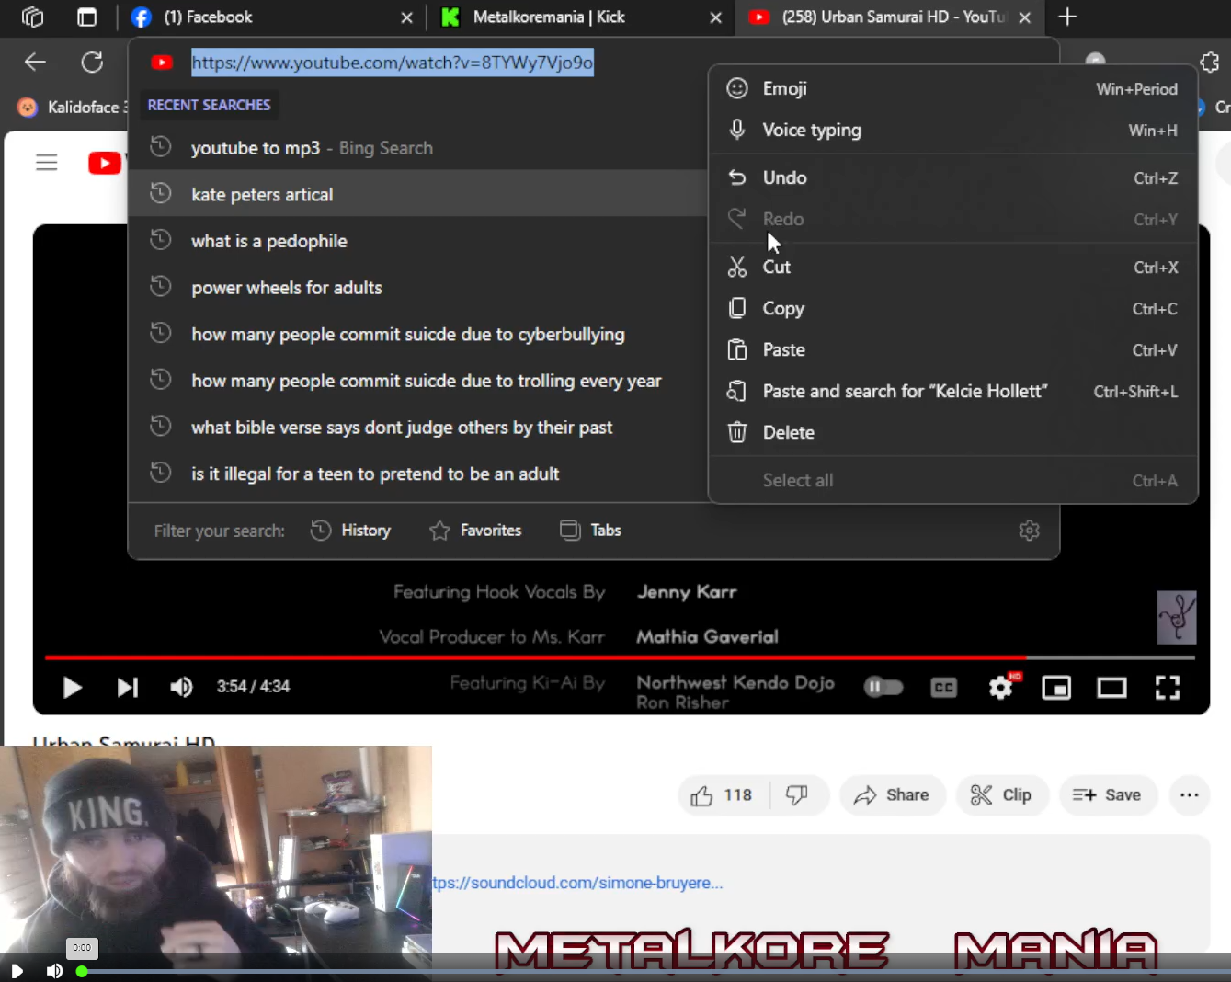The image size is (1231, 982).
Task: Filter search by History
Action: coord(350,531)
